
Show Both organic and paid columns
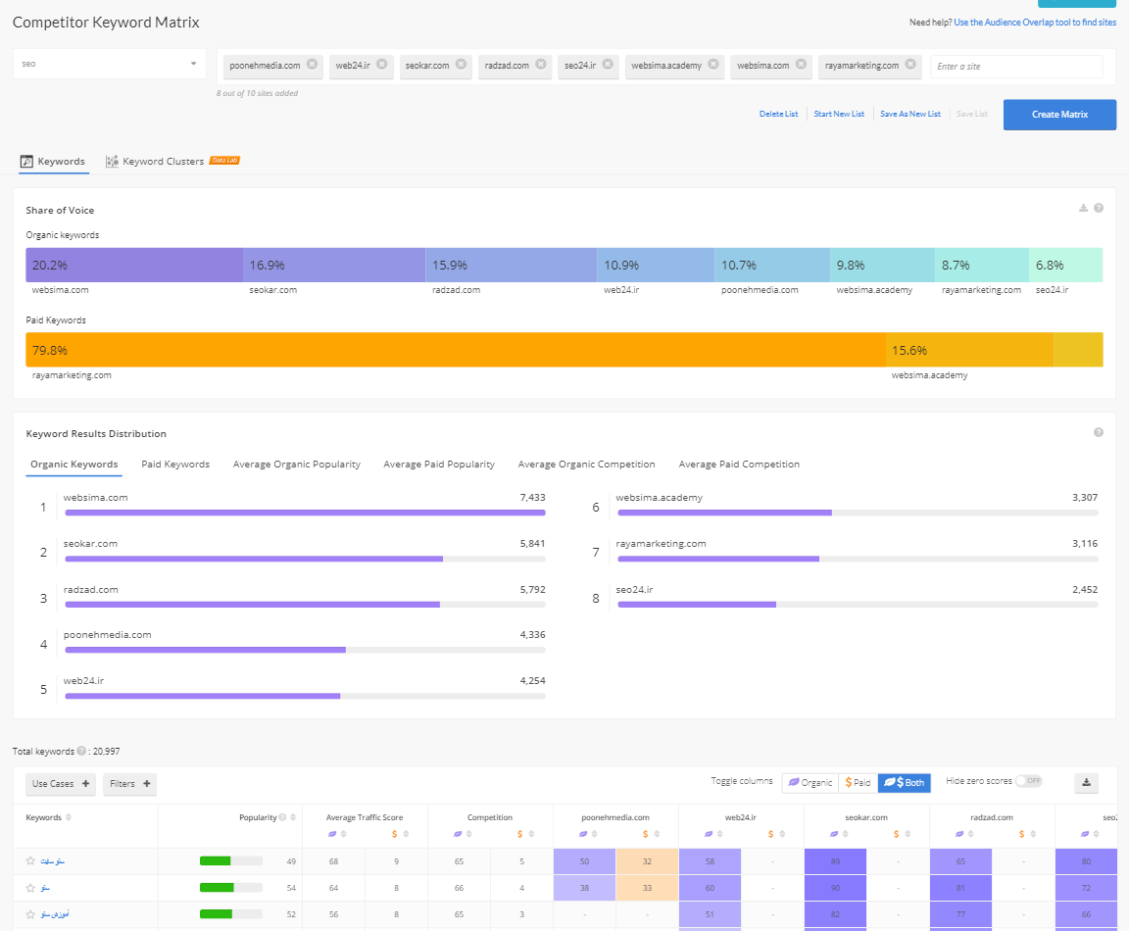point(905,783)
